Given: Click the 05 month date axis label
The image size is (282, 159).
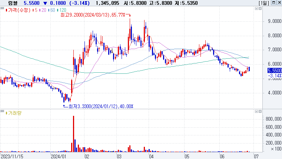Looking at the screenshot, I should (x=187, y=156).
